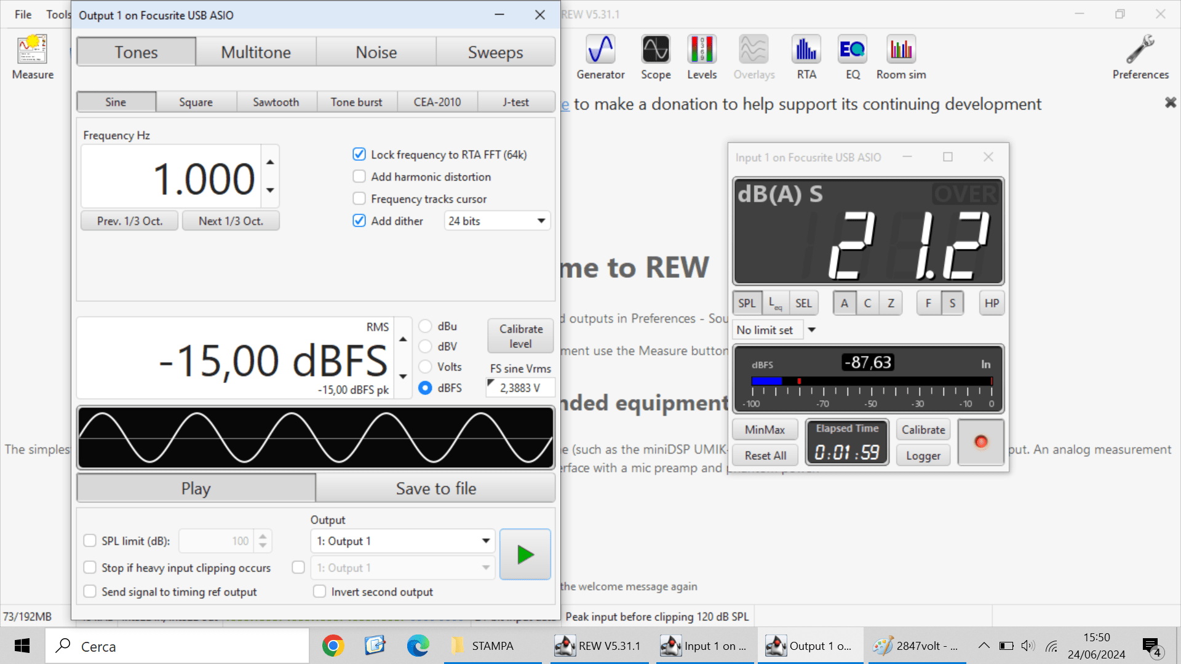Switch to the Sweeps tab

495,52
